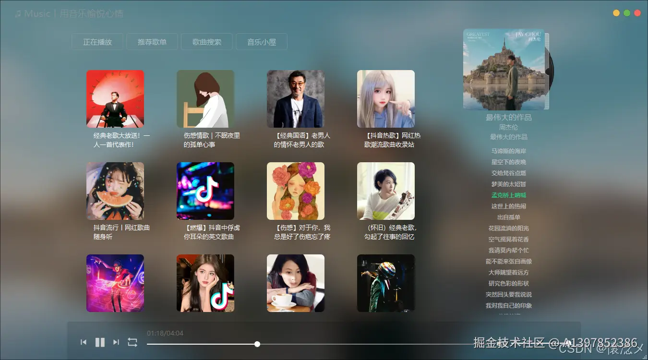Open the helmeted figure dark cover
The height and width of the screenshot is (360, 648).
[386, 283]
